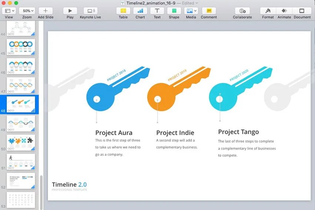Select slide 53 icons thumbnail
This screenshot has width=315, height=210.
coord(21,200)
